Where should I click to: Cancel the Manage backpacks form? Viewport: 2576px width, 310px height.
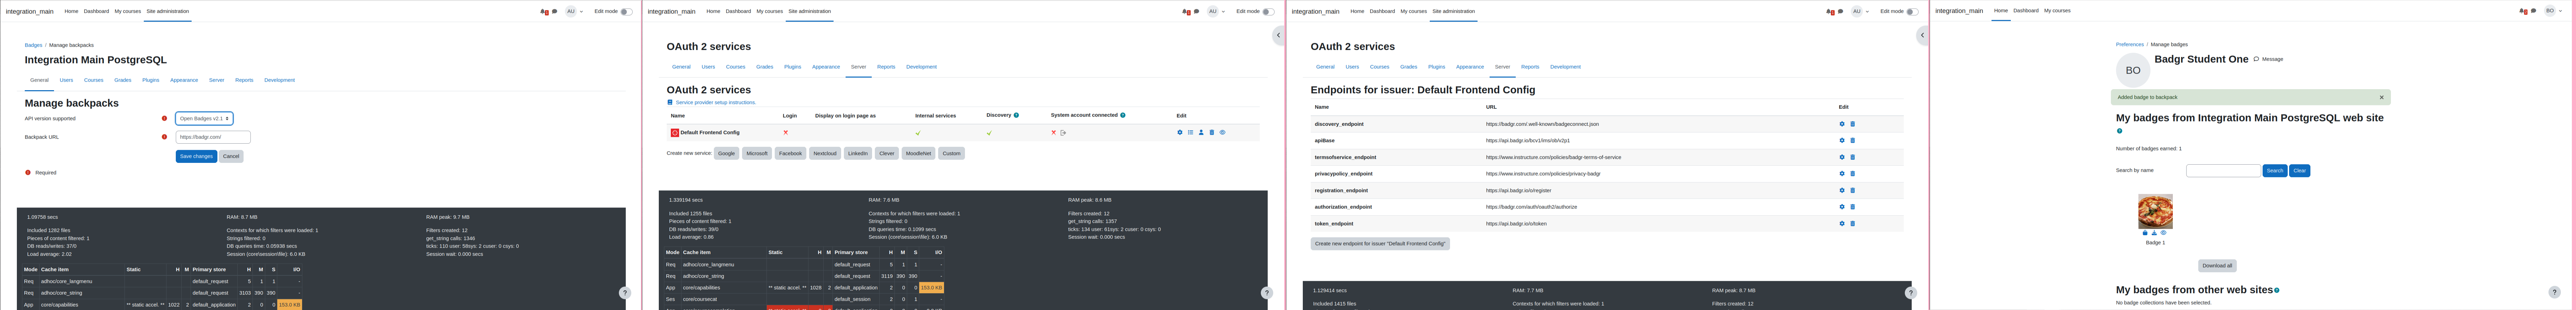pyautogui.click(x=231, y=156)
